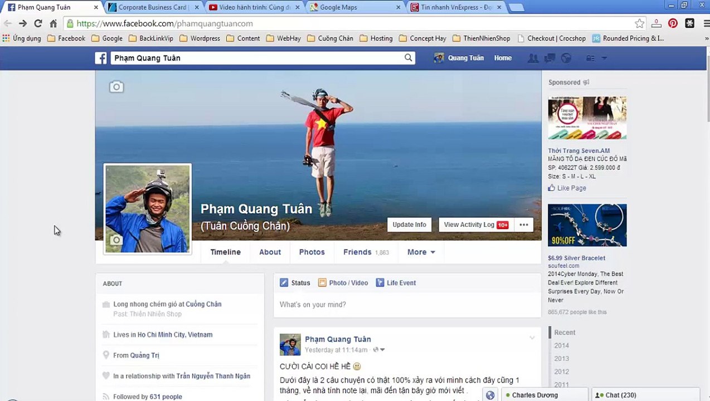Screen dimensions: 710x401
Task: Click the Status pencil icon
Action: coord(284,283)
